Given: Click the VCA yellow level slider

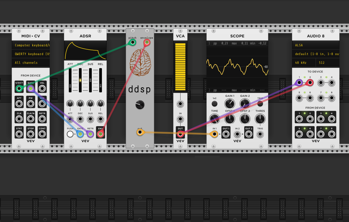Looking at the screenshot, I should [x=180, y=67].
